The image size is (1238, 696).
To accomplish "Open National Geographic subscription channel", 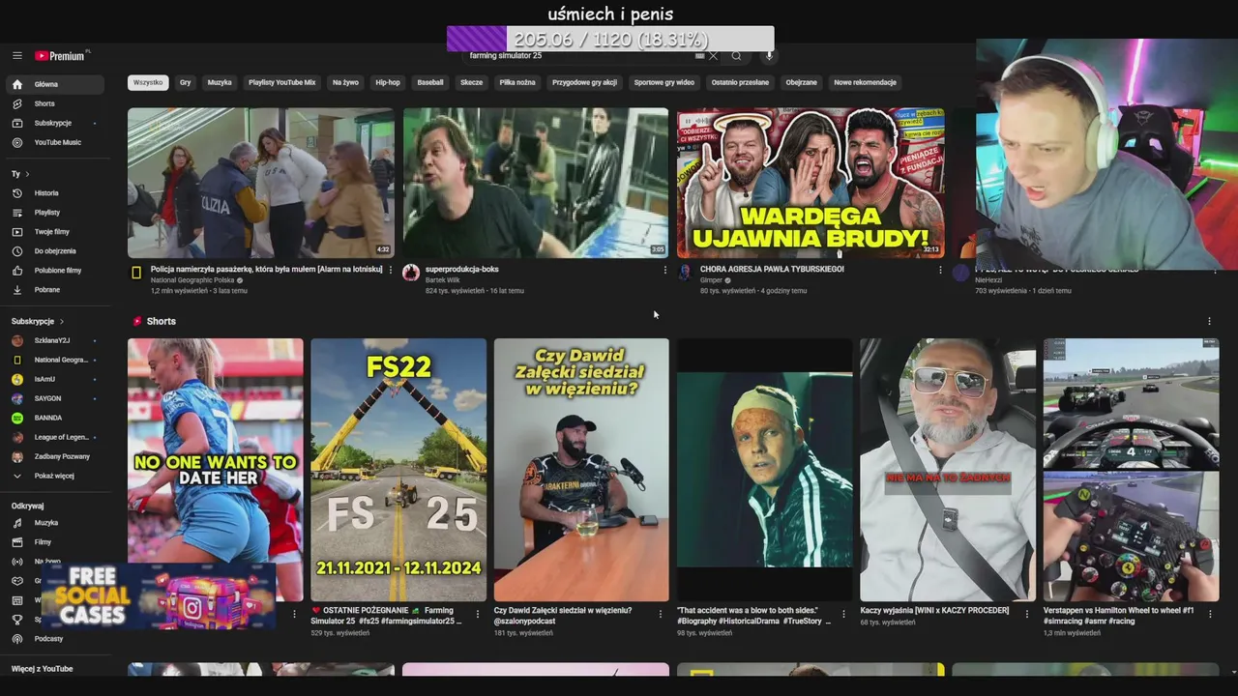I will click(54, 360).
